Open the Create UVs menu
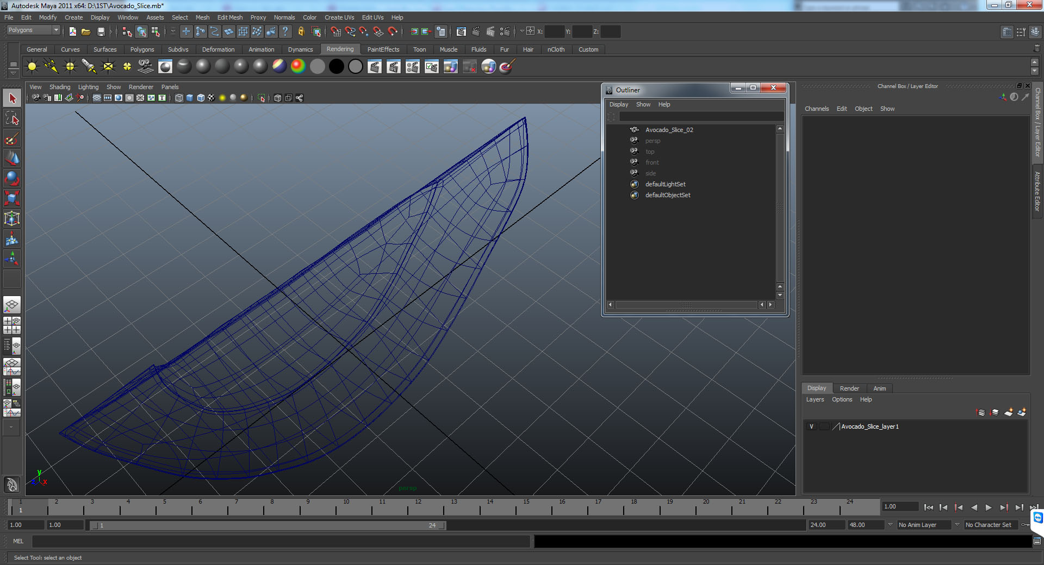 [x=339, y=17]
